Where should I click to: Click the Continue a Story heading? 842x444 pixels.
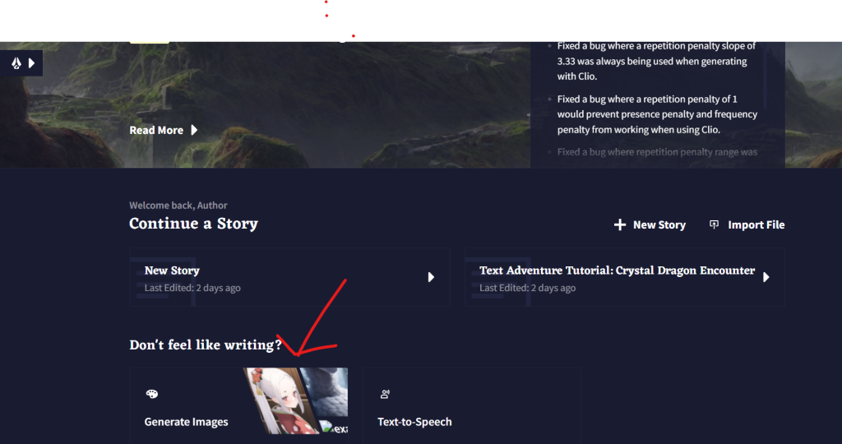193,224
